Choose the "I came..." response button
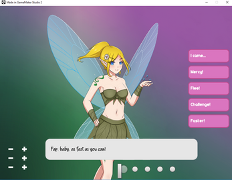Viewport: 232px width, 180px height. 209,56
